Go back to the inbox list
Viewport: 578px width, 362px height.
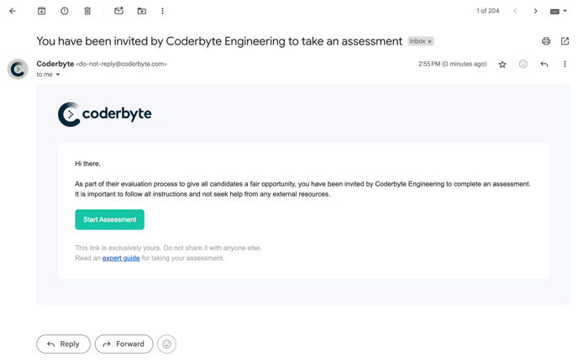pyautogui.click(x=13, y=11)
